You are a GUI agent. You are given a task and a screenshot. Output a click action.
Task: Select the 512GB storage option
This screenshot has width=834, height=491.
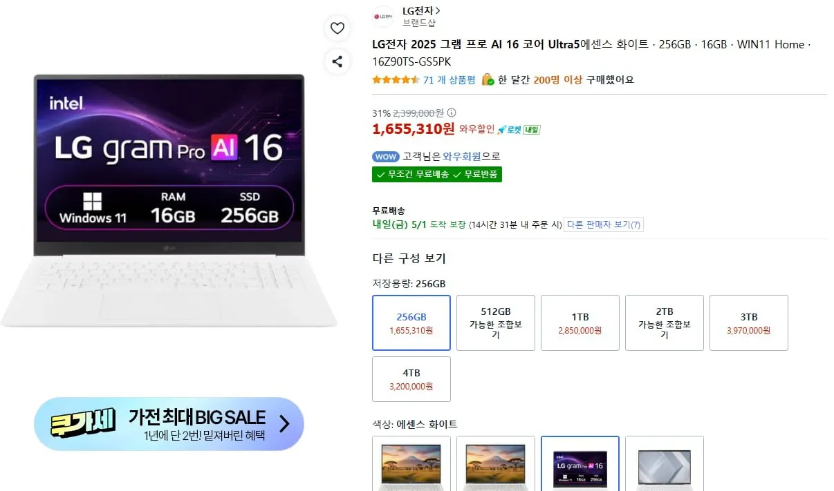(495, 322)
